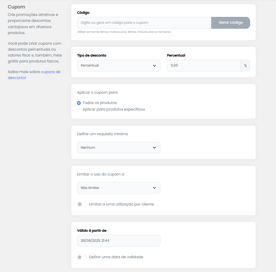Expand the Nenhum minimum requirement dropdown
The image size is (276, 272).
pyautogui.click(x=119, y=148)
